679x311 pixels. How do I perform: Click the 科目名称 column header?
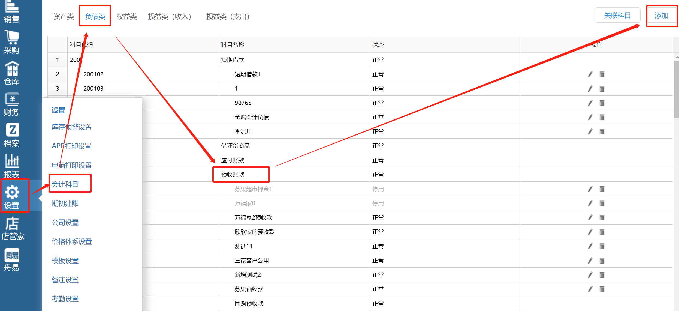click(x=294, y=44)
